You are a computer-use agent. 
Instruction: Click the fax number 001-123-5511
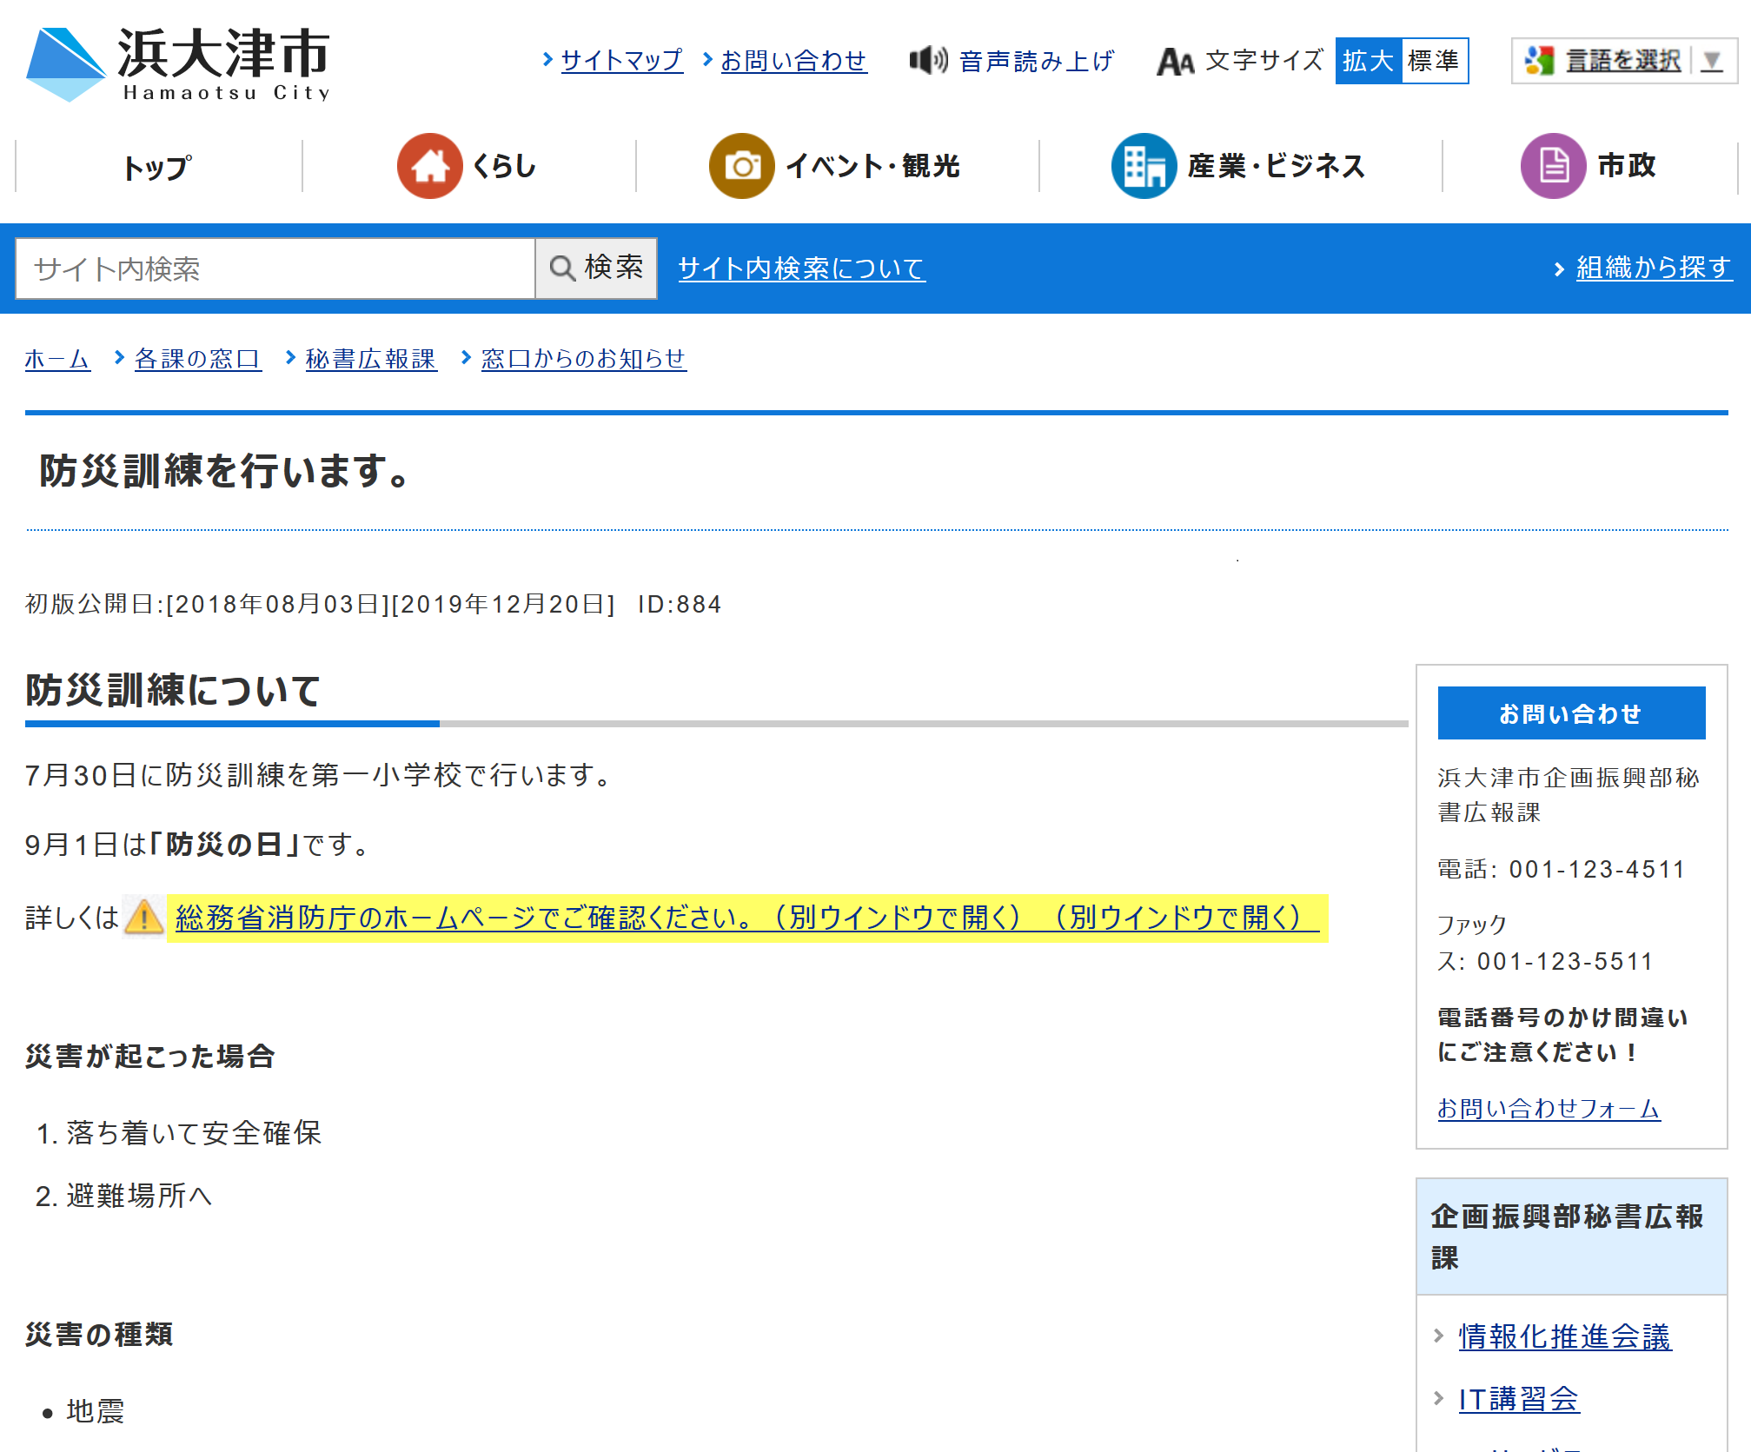[x=1565, y=961]
